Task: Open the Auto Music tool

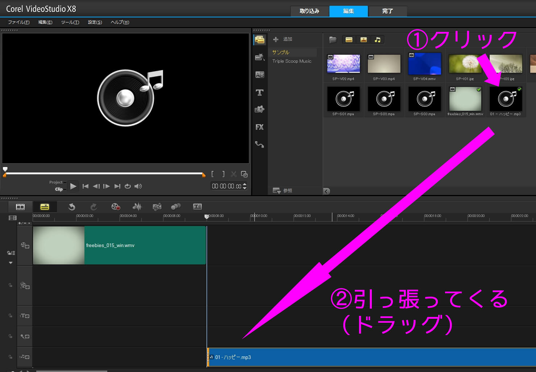Action: click(x=157, y=207)
